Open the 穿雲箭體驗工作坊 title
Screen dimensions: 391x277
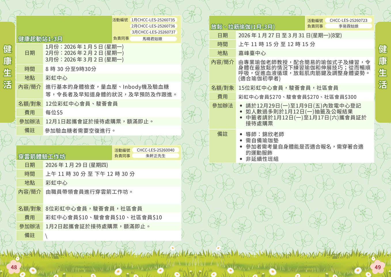pyautogui.click(x=42, y=157)
